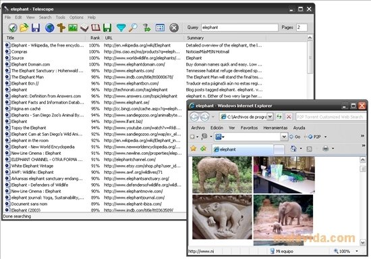This screenshot has width=371, height=259.
Task: Apply filter with the cyan funnel icon
Action: point(121,28)
